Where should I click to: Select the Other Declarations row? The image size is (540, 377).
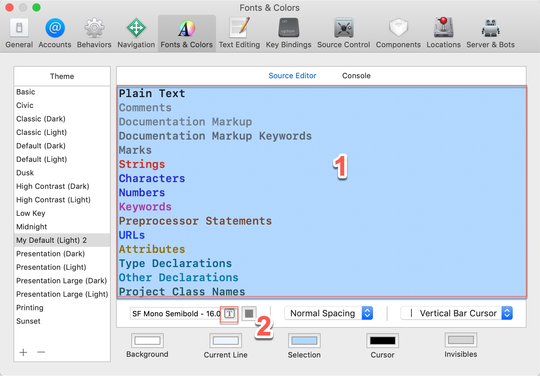322,278
